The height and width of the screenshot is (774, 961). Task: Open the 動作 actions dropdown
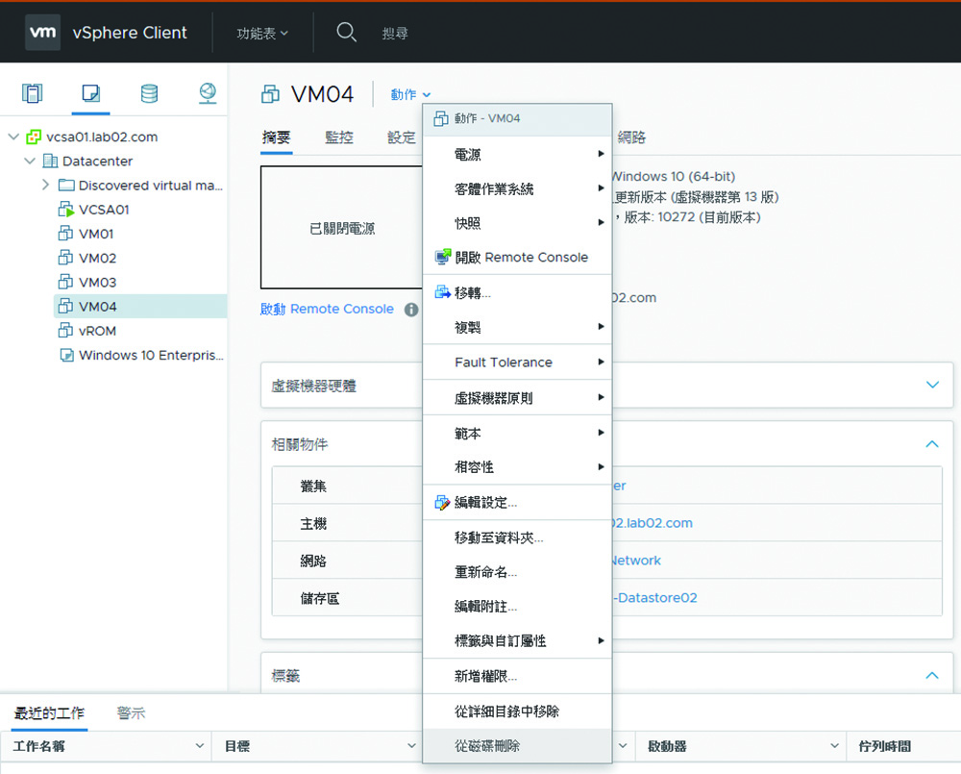410,94
